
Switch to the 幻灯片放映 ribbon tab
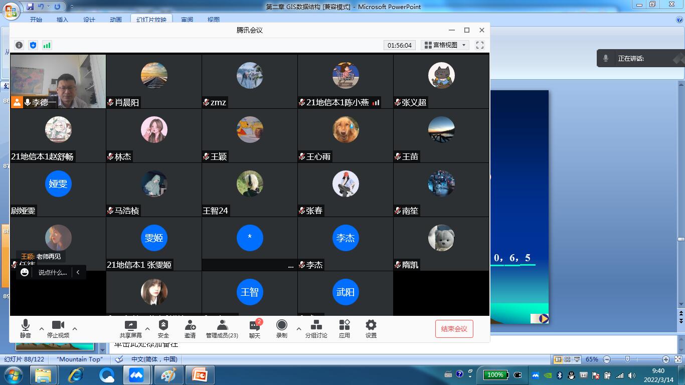coord(151,20)
